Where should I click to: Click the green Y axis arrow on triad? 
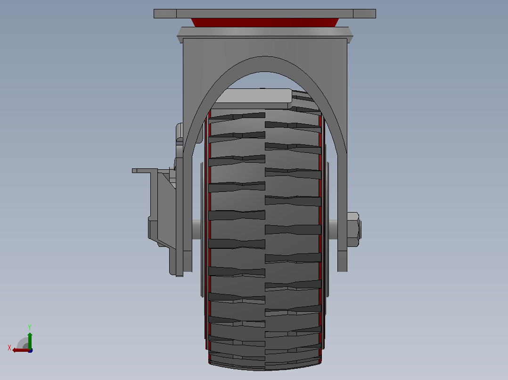pyautogui.click(x=30, y=340)
